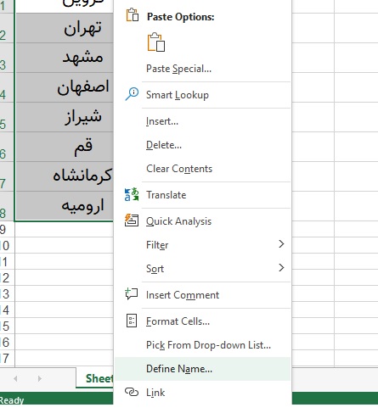Click the next sheet navigation arrow

(x=40, y=378)
